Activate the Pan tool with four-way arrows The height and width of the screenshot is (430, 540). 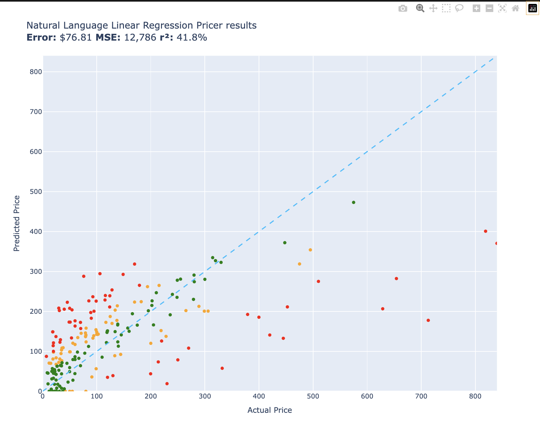pos(433,8)
